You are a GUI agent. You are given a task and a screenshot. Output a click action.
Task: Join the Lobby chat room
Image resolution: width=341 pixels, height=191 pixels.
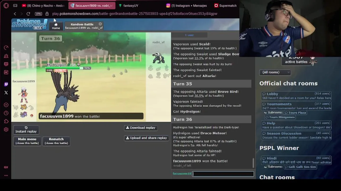pos(296,96)
